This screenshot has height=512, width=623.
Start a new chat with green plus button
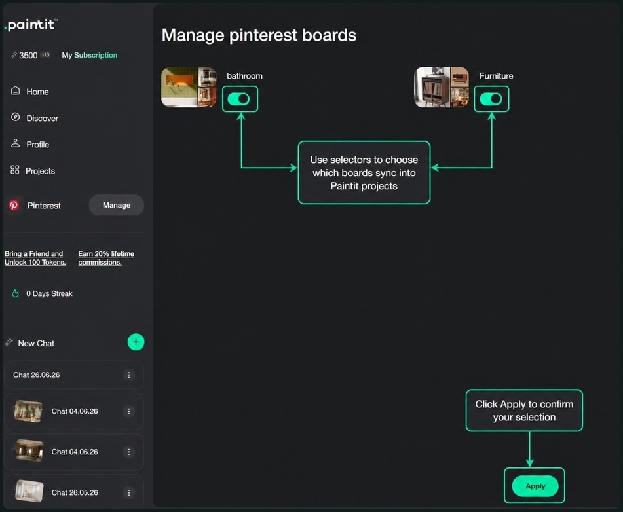tap(136, 342)
